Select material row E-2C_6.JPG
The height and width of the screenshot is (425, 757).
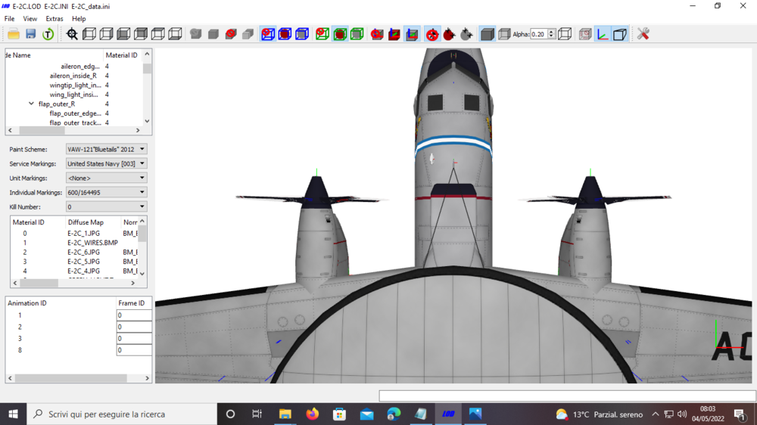[83, 252]
